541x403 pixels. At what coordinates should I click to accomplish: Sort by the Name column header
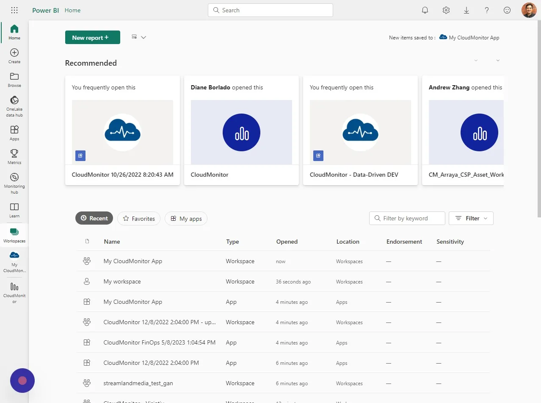tap(112, 242)
